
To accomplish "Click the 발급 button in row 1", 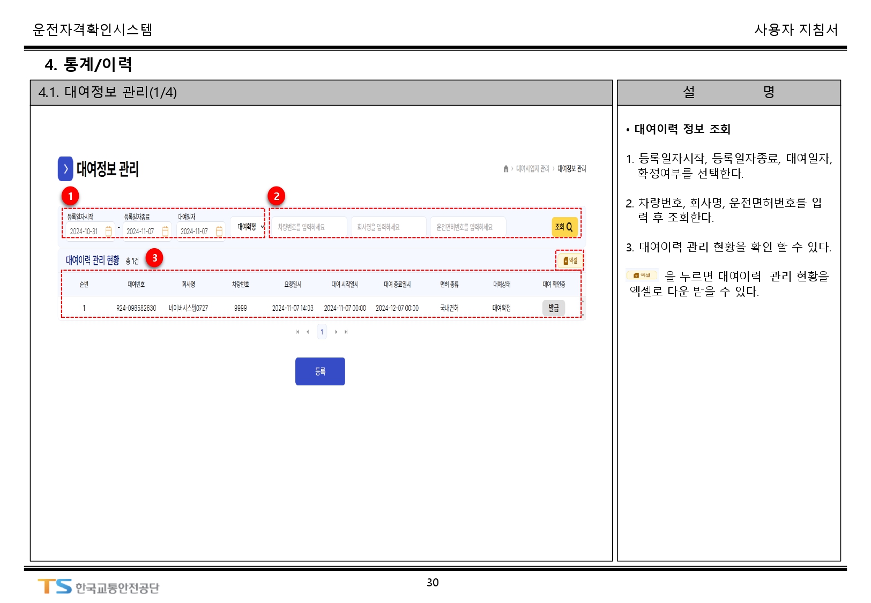I will coord(553,308).
